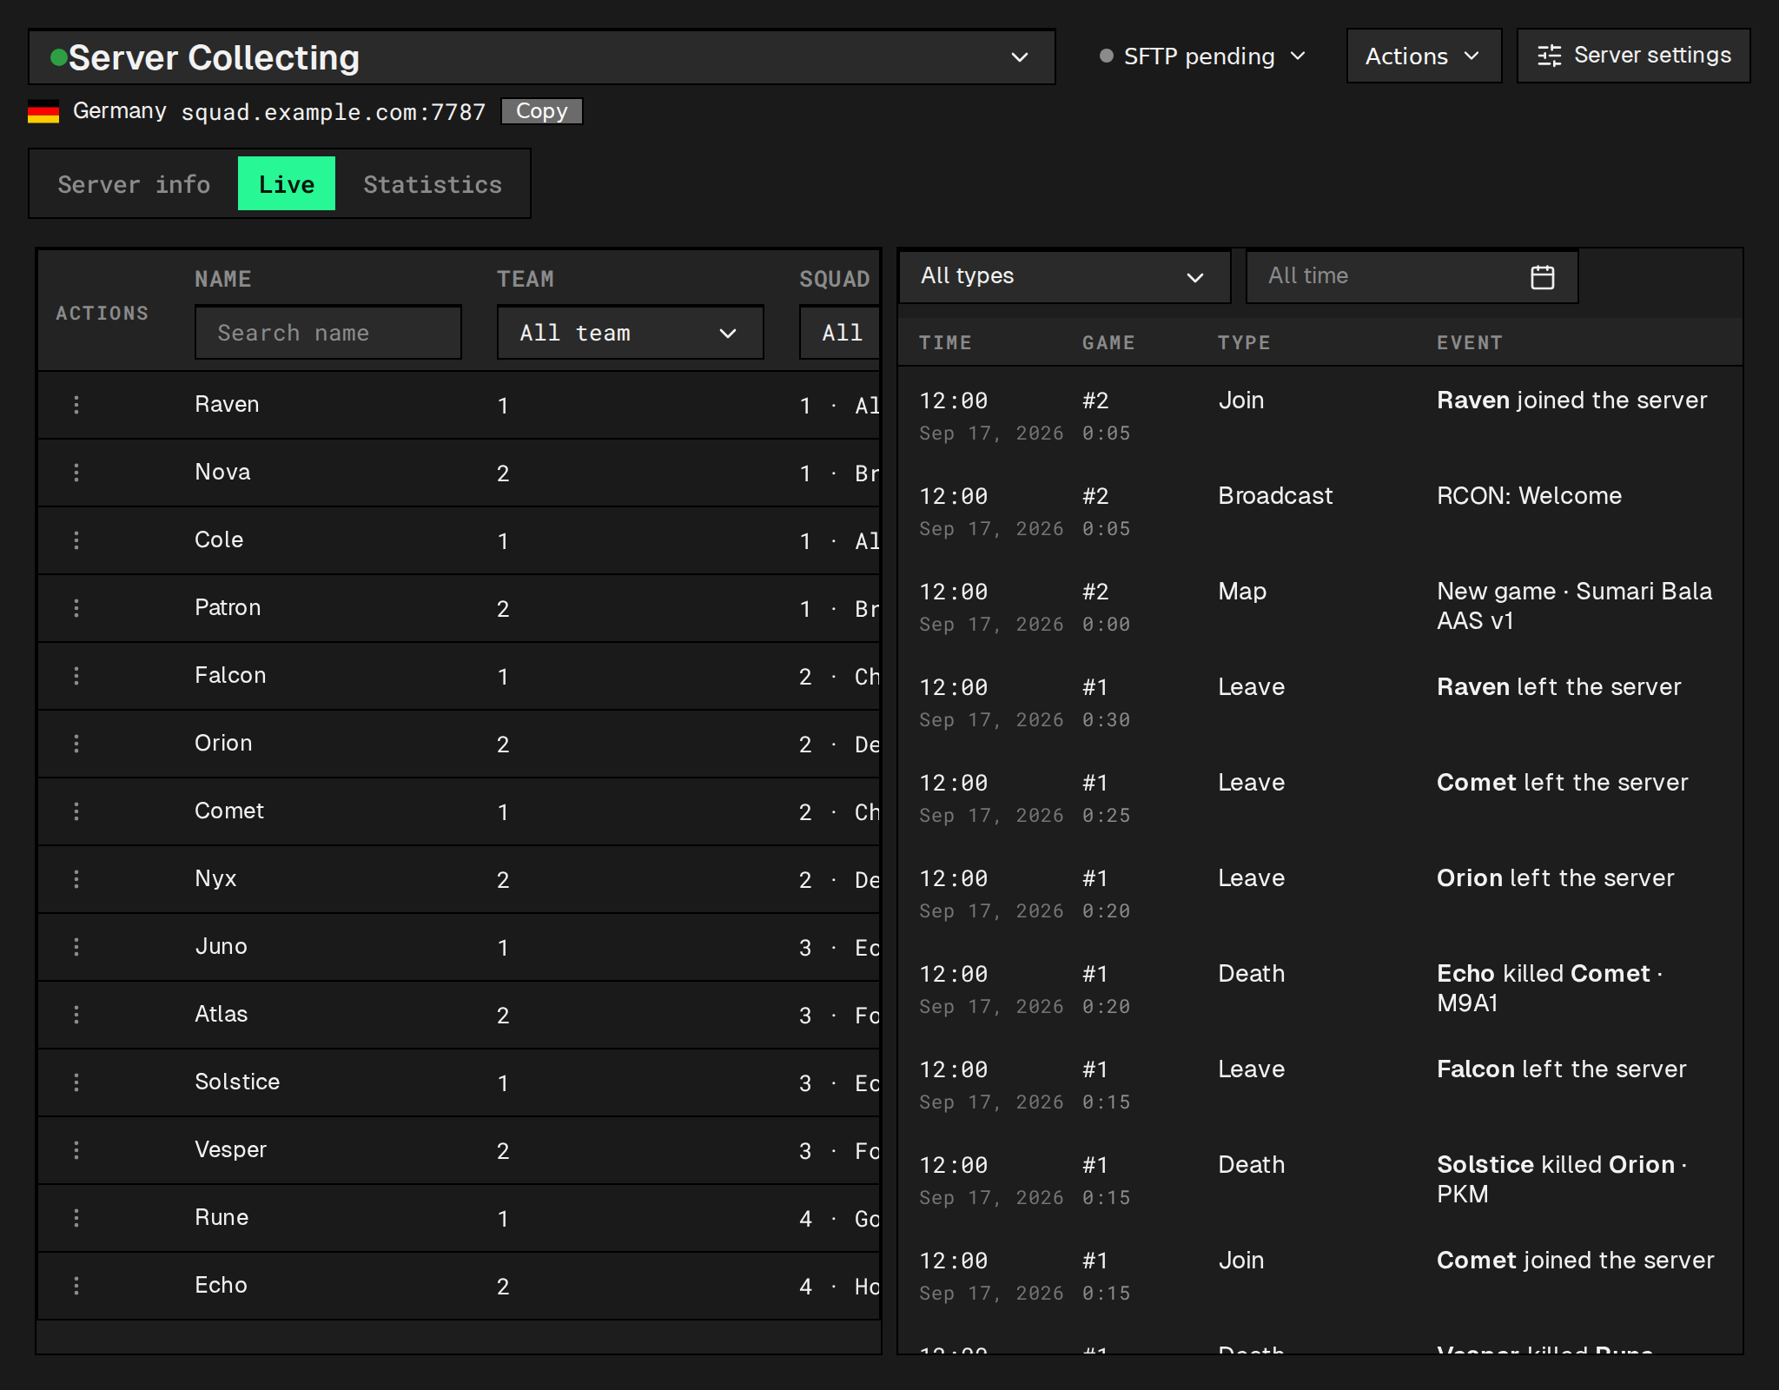This screenshot has width=1779, height=1390.
Task: Copy the server address
Action: click(x=542, y=111)
